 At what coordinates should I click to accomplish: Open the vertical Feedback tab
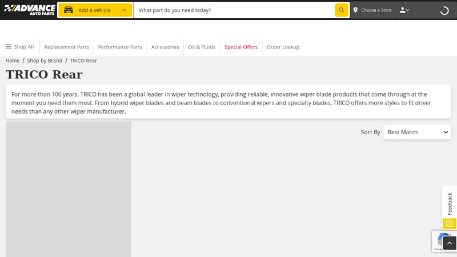pyautogui.click(x=450, y=203)
